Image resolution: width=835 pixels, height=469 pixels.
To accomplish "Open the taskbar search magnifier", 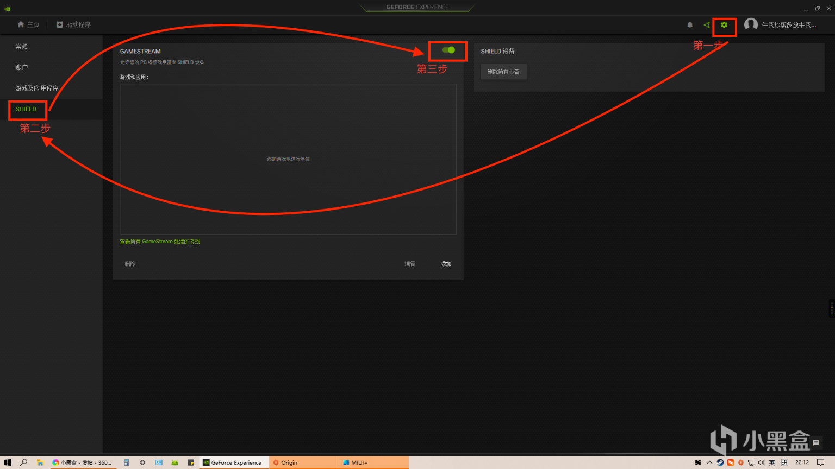I will click(23, 462).
